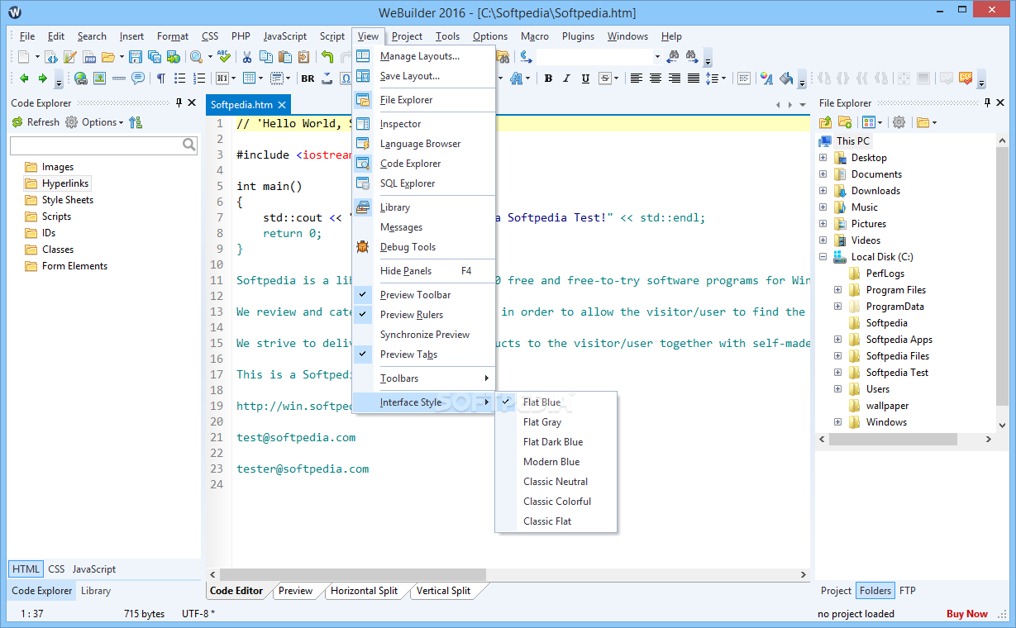This screenshot has width=1016, height=628.
Task: Click find-previous binoculars icon
Action: (x=674, y=57)
